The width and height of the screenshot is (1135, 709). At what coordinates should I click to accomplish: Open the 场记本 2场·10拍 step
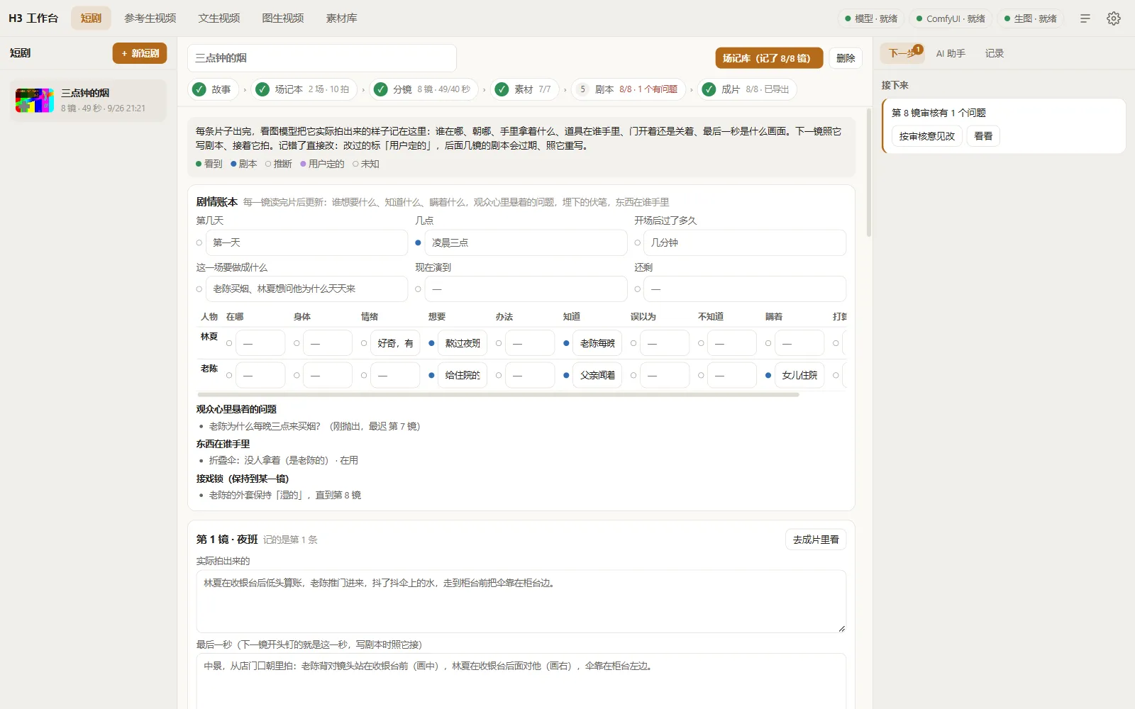pos(304,89)
